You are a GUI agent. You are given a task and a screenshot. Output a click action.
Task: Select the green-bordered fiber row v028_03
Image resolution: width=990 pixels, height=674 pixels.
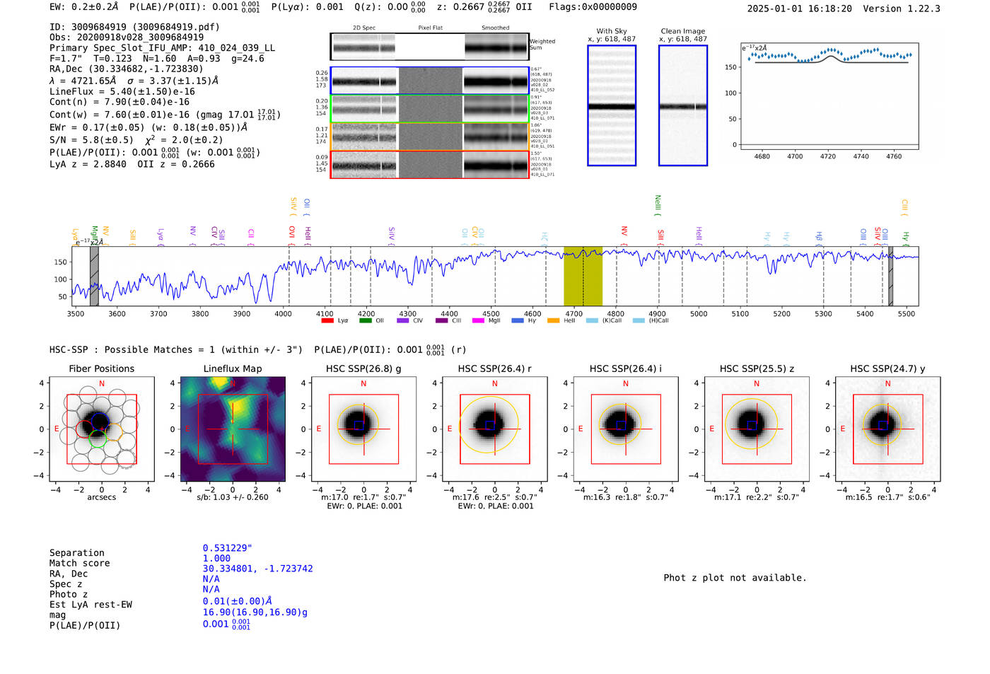[x=429, y=109]
